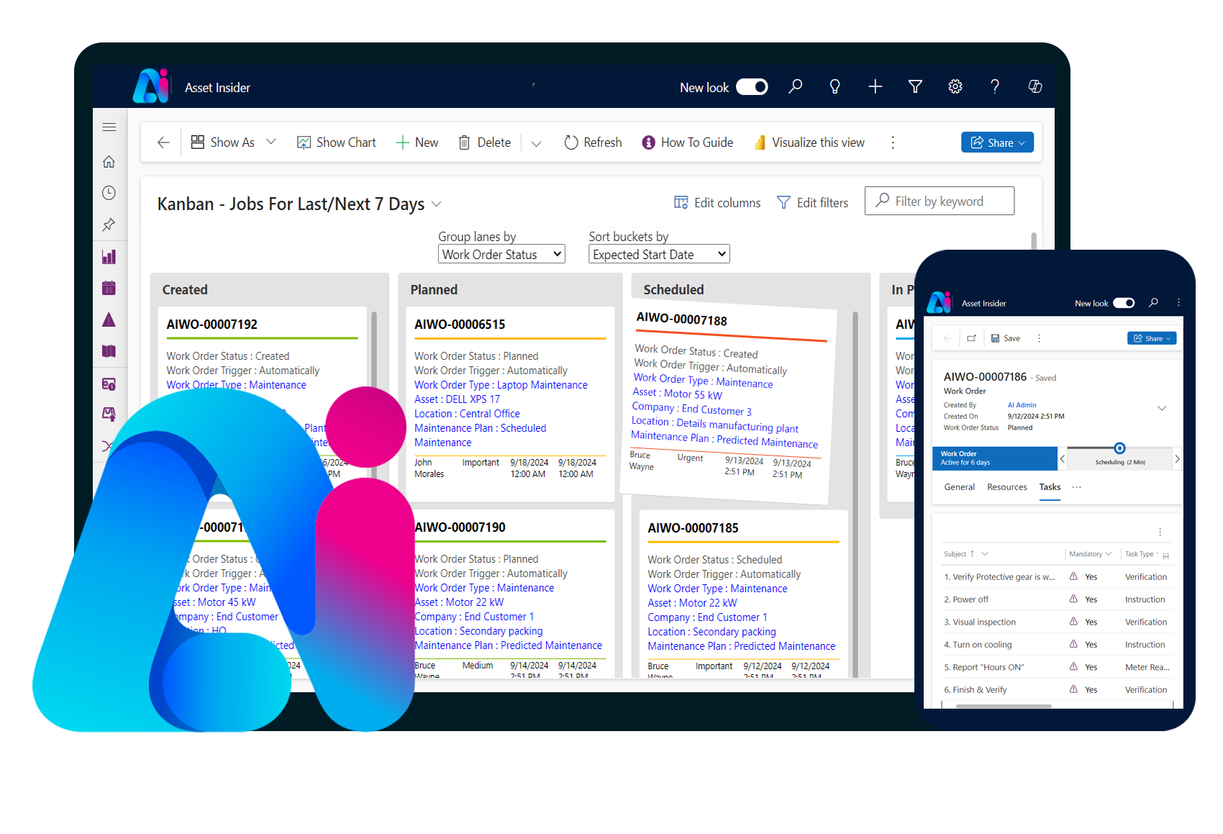Viewport: 1223px width, 834px height.
Task: Click Save in the phone command bar
Action: click(1006, 338)
